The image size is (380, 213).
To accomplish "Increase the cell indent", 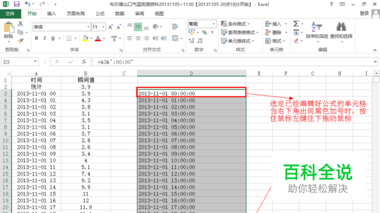I will pyautogui.click(x=164, y=38).
